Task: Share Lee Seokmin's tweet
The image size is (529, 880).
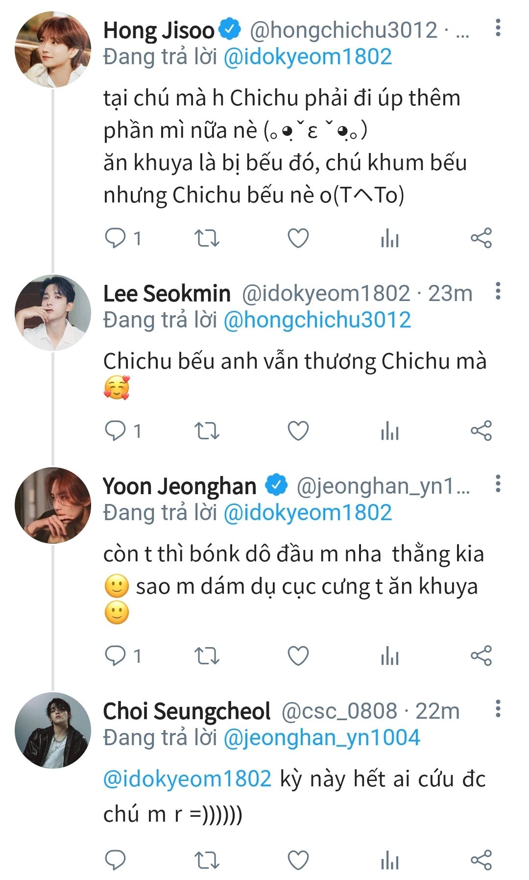Action: [481, 431]
